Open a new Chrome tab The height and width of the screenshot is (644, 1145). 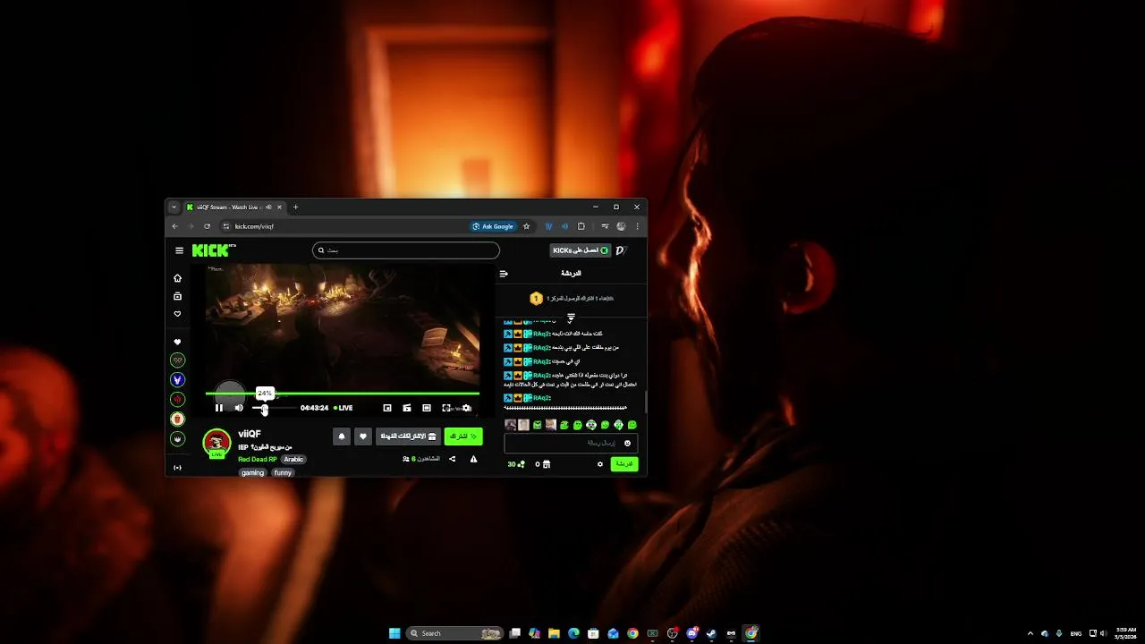click(x=296, y=207)
